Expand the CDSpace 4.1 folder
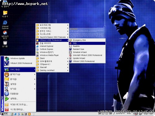Viewport: 155px width, 116px height. pyautogui.click(x=52, y=64)
